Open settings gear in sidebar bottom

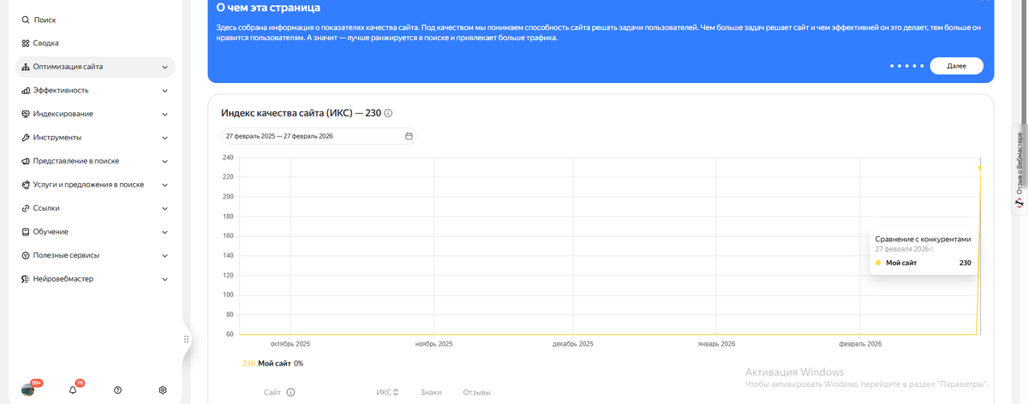tap(163, 390)
